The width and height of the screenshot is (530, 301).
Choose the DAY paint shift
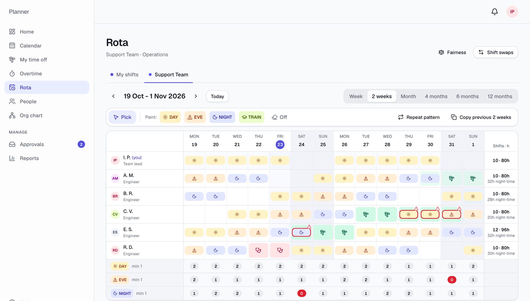170,117
